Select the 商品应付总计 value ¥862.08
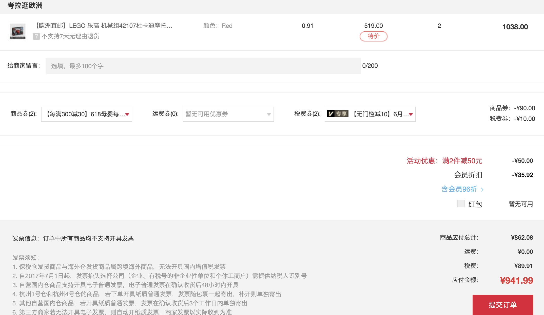This screenshot has height=315, width=544. click(x=522, y=238)
